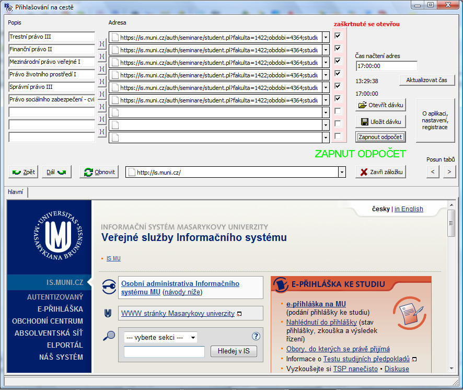Click the application icon in the title bar

pos(8,7)
